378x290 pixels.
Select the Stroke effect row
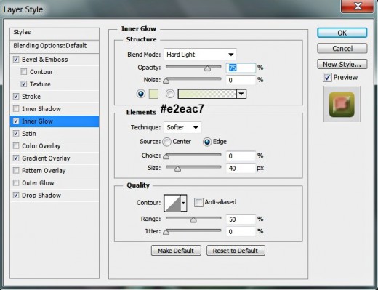55,97
